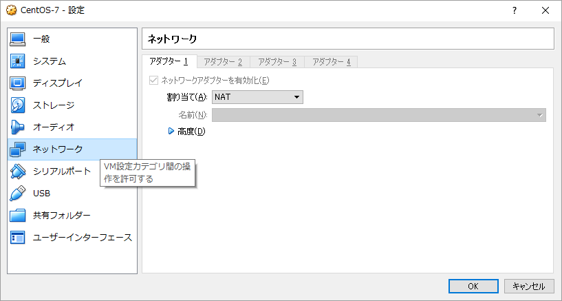This screenshot has width=562, height=301.
Task: Click the General (一般) monitor icon
Action: tap(18, 39)
